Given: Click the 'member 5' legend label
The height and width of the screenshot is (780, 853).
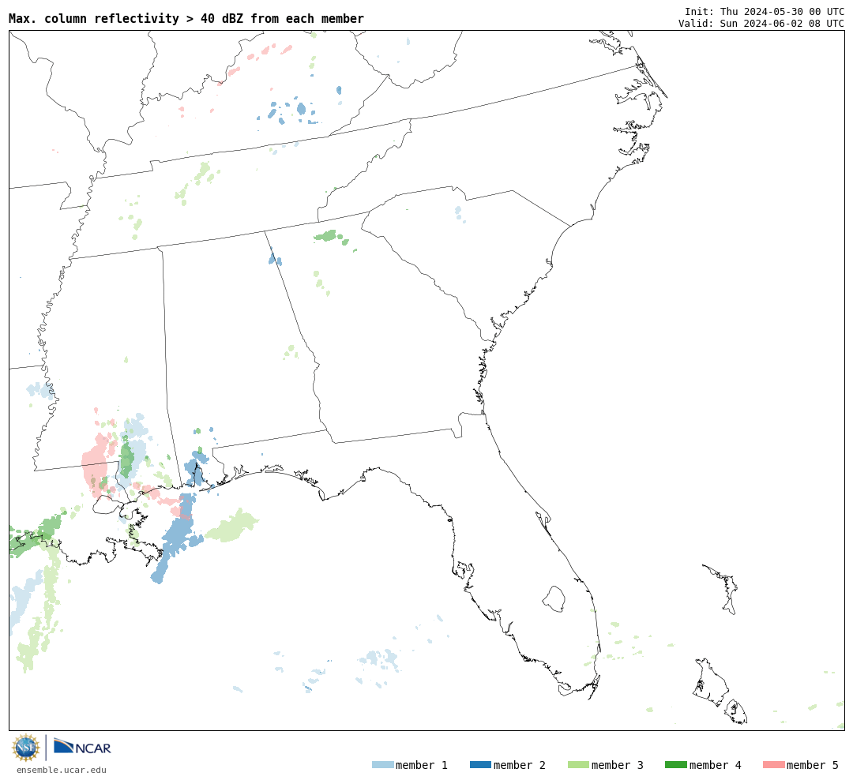Looking at the screenshot, I should 813,765.
